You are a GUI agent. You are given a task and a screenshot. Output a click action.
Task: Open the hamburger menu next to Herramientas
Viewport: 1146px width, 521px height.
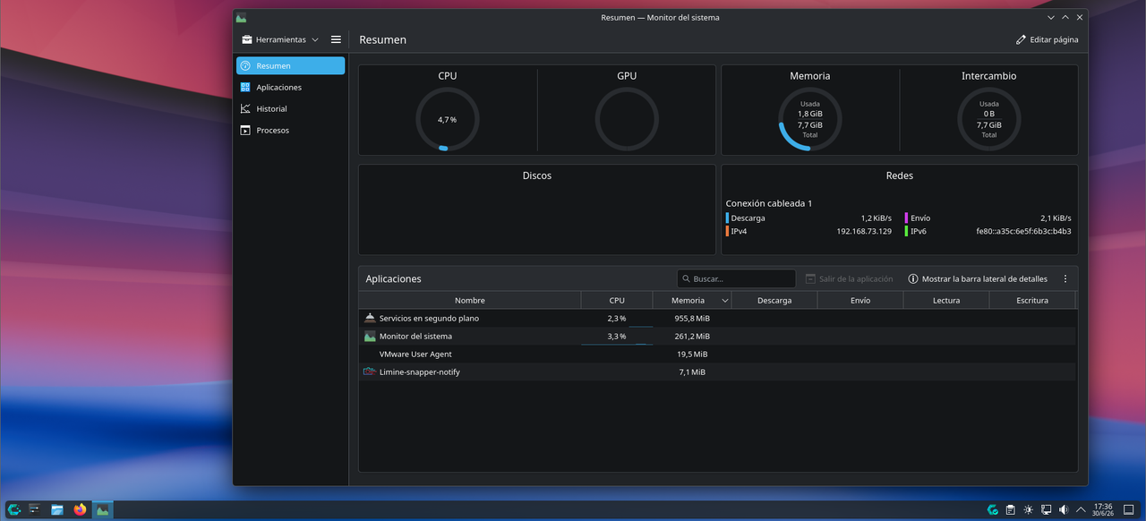click(x=336, y=39)
